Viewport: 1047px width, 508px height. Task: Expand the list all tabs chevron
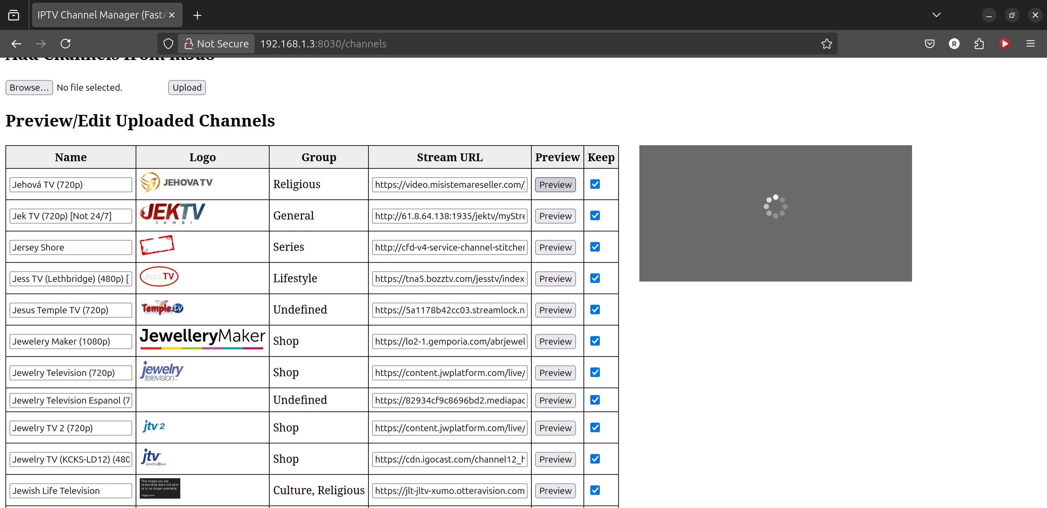[937, 15]
